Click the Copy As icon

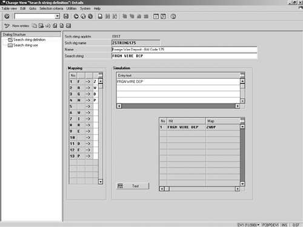pos(35,26)
